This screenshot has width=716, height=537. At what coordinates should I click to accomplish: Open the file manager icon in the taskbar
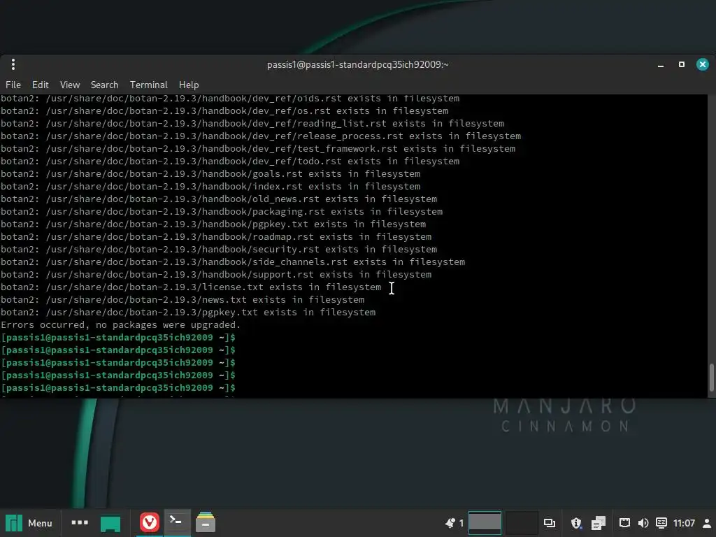tap(206, 522)
